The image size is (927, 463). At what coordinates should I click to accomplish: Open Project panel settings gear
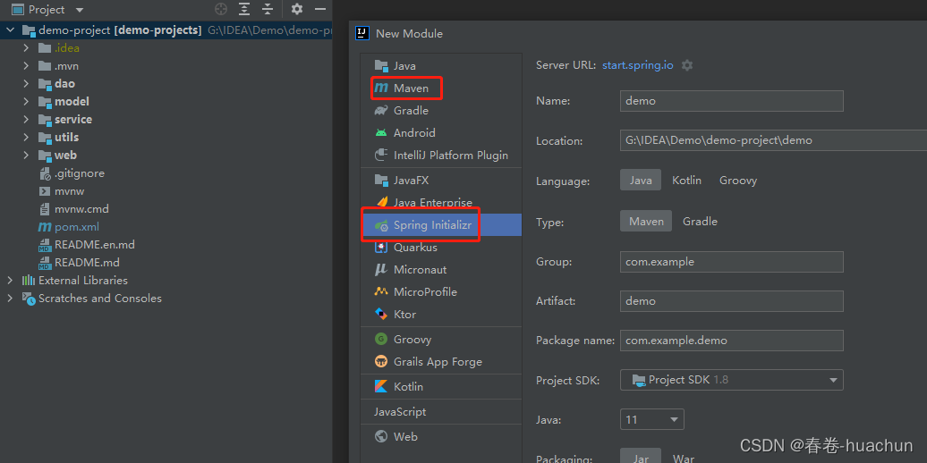click(297, 9)
